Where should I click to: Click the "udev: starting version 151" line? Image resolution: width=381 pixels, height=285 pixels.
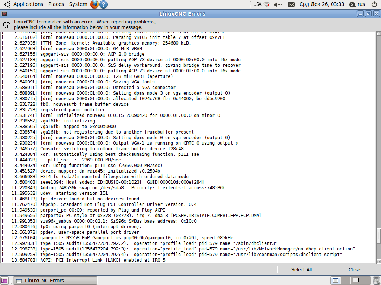pos(55,193)
